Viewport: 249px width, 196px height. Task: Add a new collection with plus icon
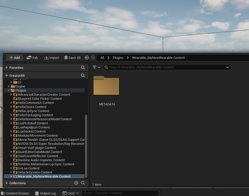(x=76, y=183)
